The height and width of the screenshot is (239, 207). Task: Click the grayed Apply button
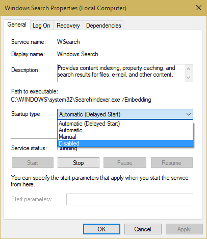click(x=184, y=229)
